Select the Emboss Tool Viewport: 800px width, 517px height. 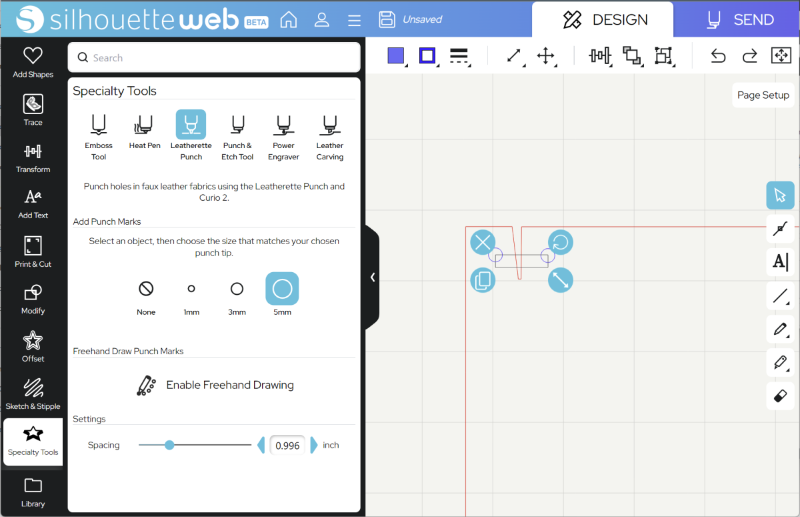(99, 137)
